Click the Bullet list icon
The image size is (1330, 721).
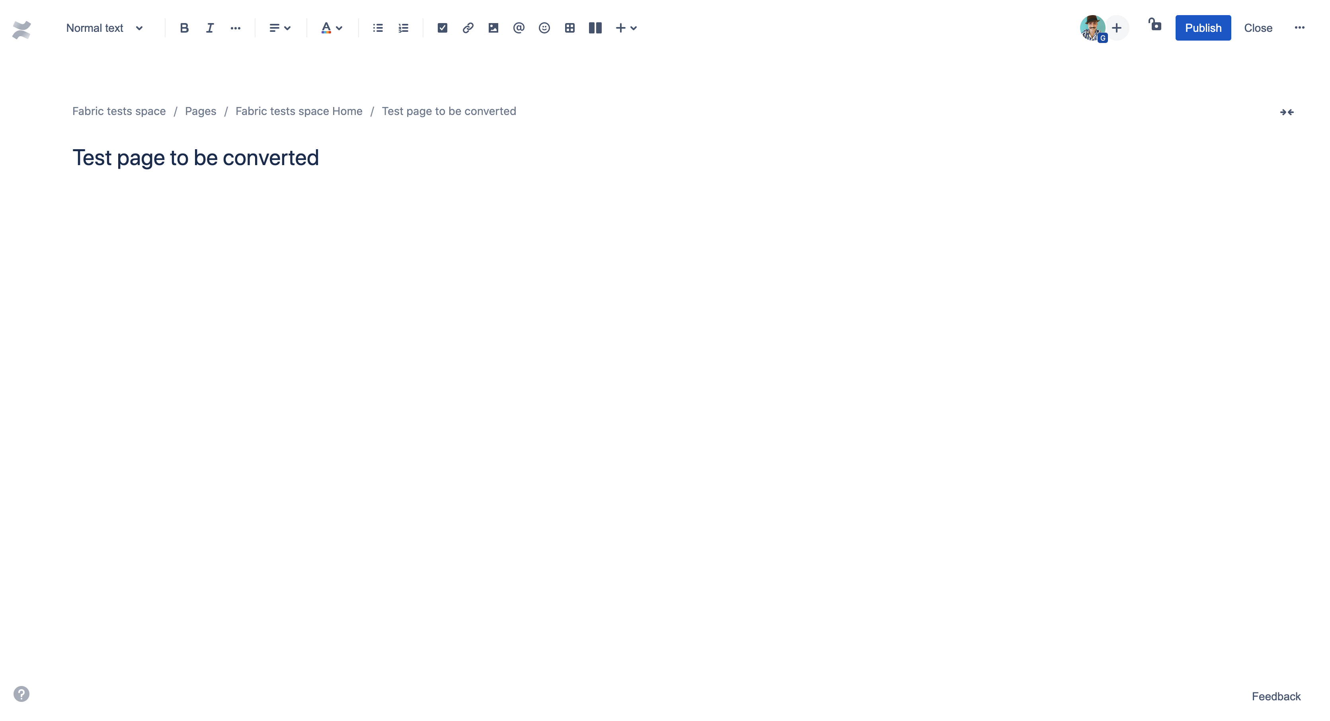377,27
